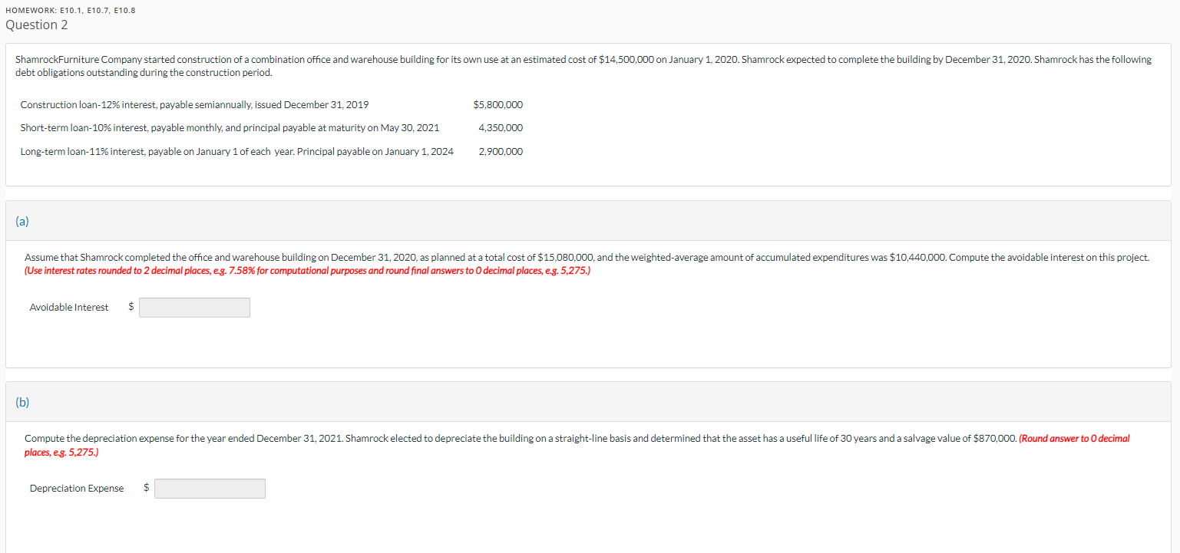Click the dollar sign beside Avoidable Interest
This screenshot has height=553, width=1180.
(x=131, y=307)
